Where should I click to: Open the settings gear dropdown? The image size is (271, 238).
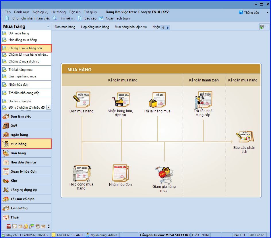pyautogui.click(x=264, y=27)
